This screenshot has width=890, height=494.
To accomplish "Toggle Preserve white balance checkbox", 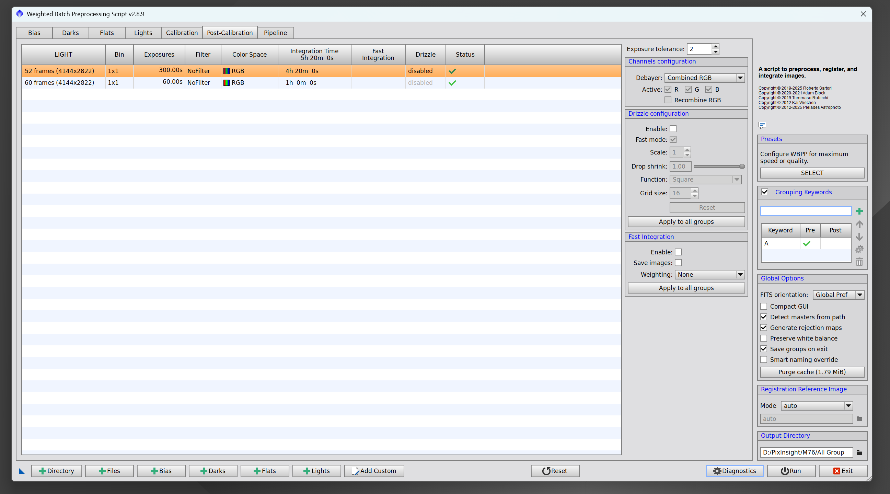I will pyautogui.click(x=764, y=338).
